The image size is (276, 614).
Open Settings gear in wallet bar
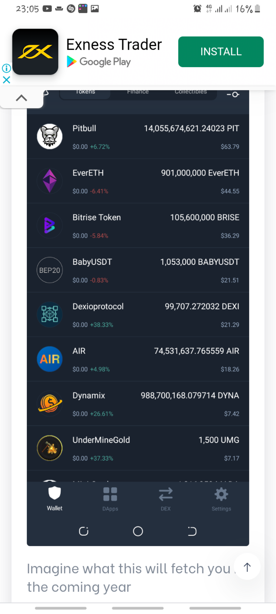pos(221,494)
